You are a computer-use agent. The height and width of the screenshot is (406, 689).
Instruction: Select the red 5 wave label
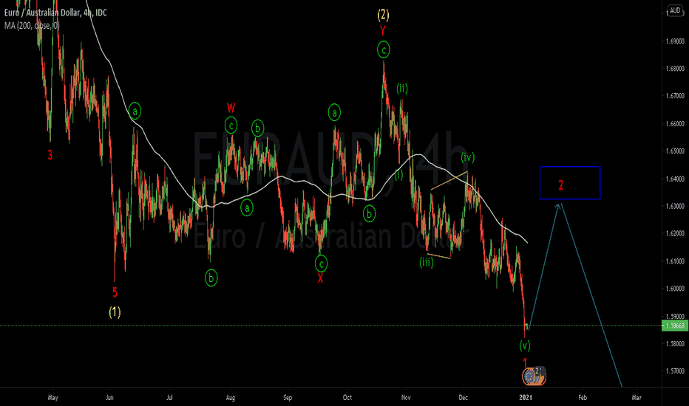pyautogui.click(x=115, y=292)
